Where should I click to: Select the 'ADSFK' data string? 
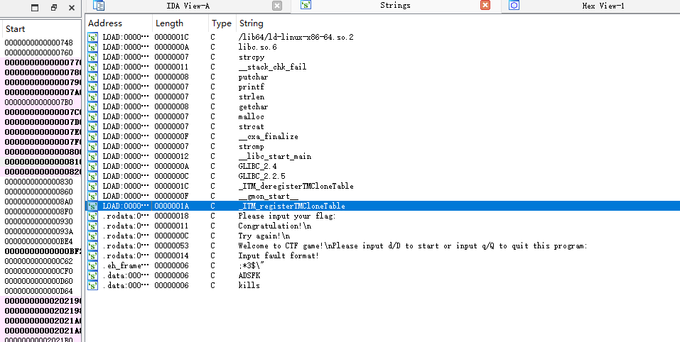tap(249, 276)
